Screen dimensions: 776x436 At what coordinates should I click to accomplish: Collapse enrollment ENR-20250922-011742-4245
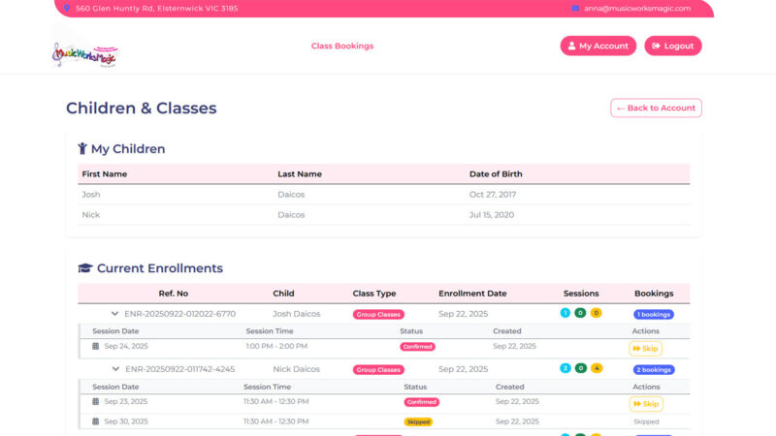[x=115, y=369]
